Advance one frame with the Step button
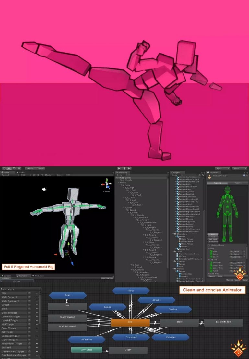 pyautogui.click(x=129, y=168)
